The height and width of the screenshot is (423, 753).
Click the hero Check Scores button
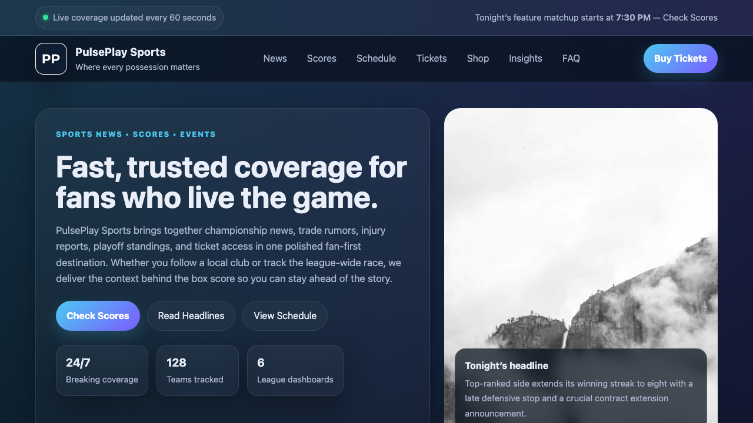(98, 316)
